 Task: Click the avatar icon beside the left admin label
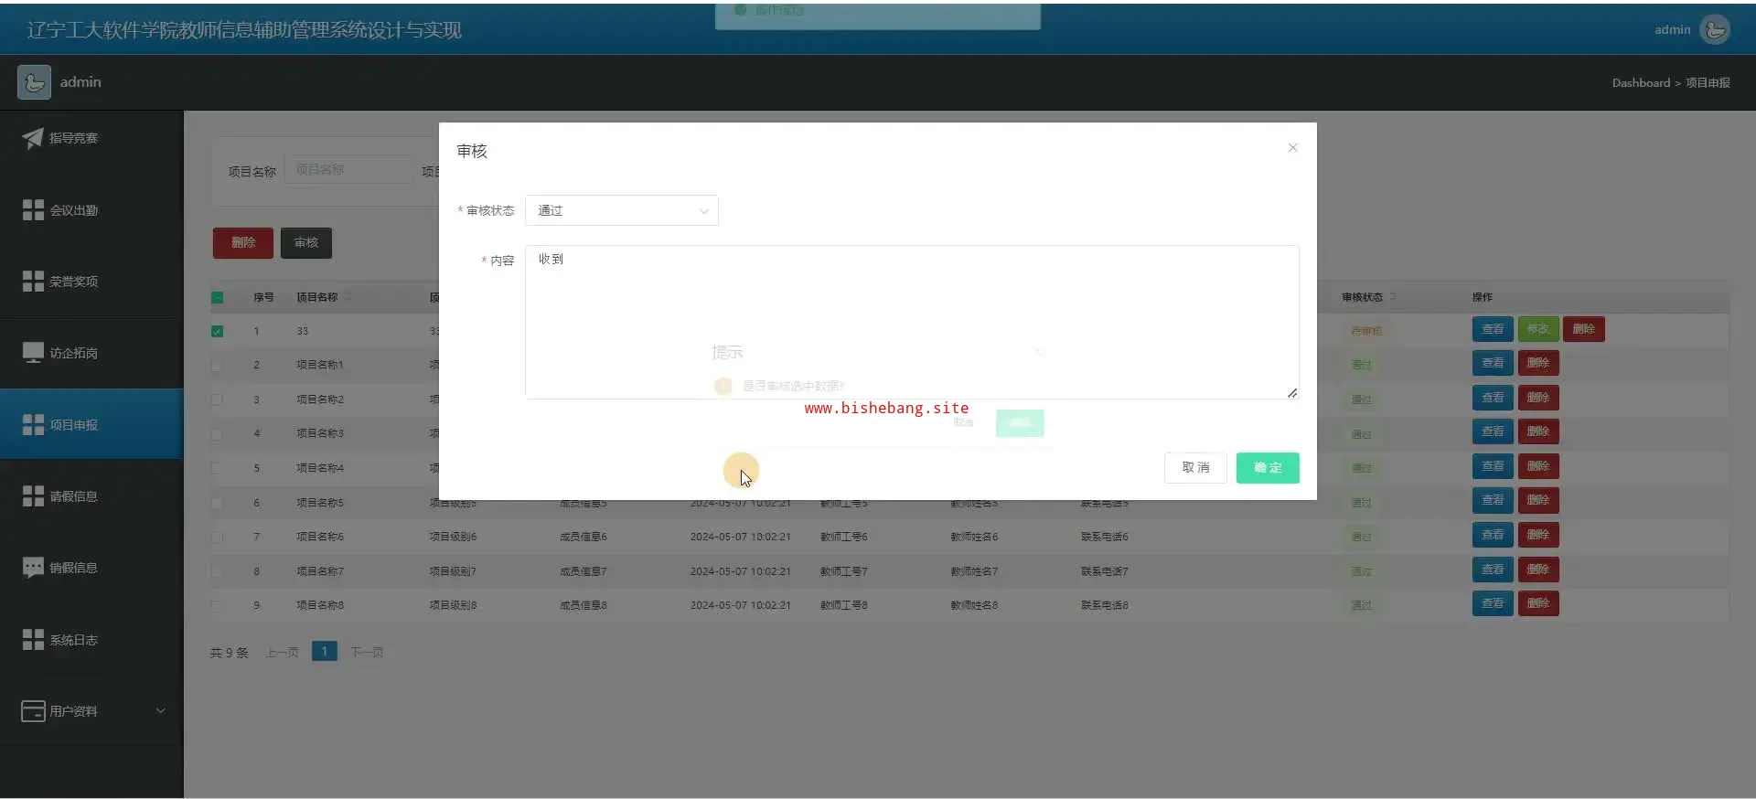pos(34,82)
